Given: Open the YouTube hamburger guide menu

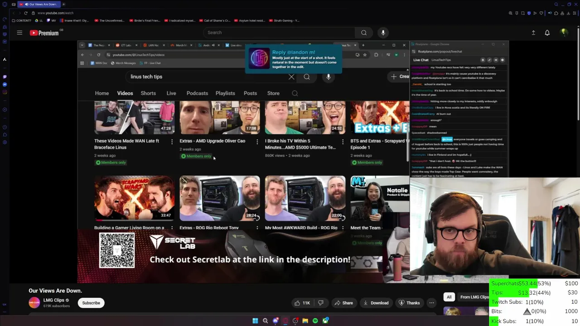Looking at the screenshot, I should (x=19, y=33).
